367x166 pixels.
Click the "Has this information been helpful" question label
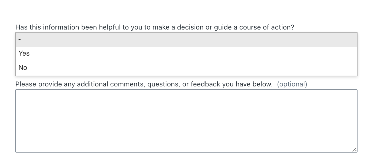(155, 27)
